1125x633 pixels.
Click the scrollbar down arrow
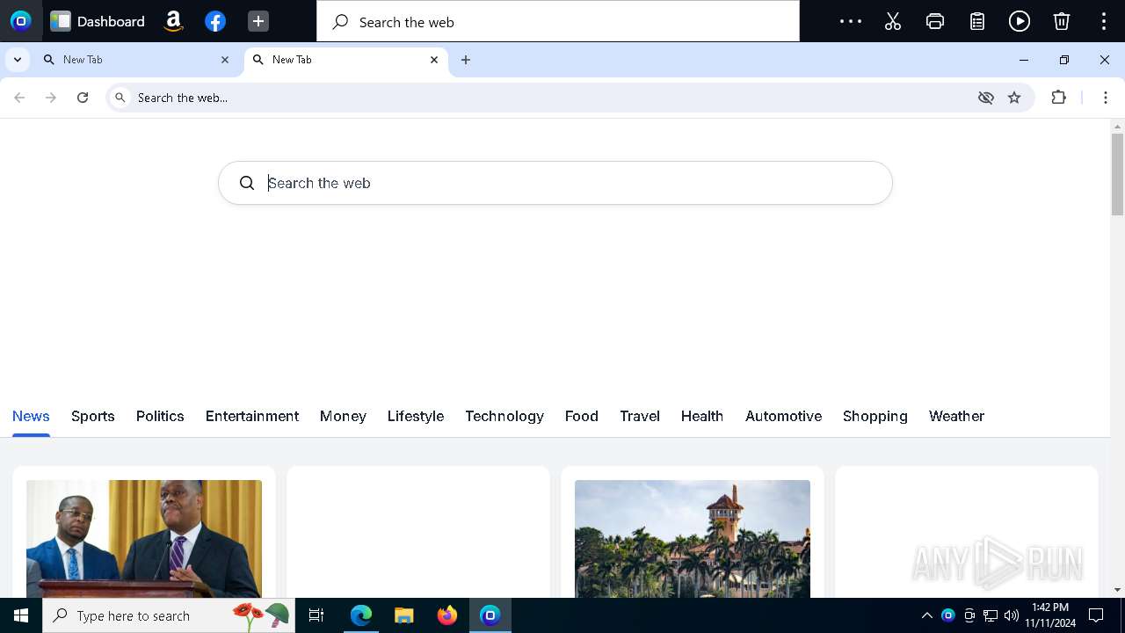click(1117, 590)
